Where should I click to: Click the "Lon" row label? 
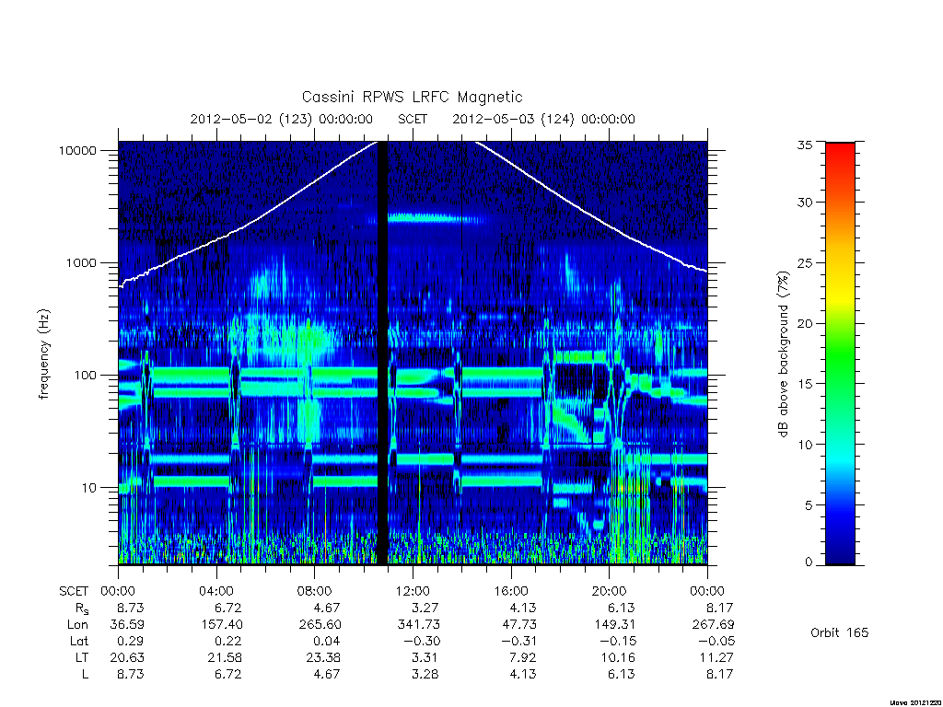pyautogui.click(x=77, y=625)
